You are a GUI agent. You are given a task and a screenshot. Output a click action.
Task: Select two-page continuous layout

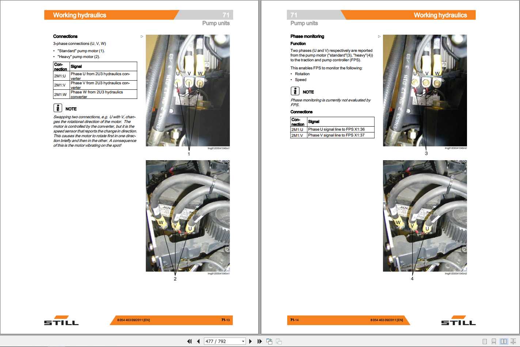(513, 342)
